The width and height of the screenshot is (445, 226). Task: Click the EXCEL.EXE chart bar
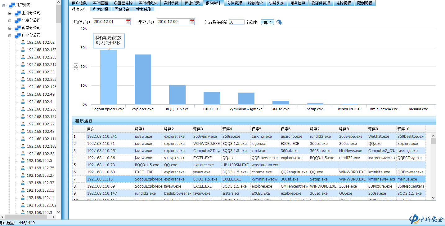pyautogui.click(x=212, y=98)
